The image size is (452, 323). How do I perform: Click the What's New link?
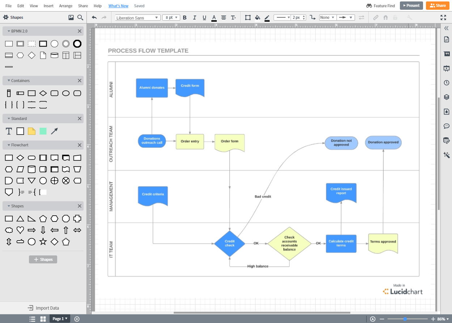click(118, 6)
